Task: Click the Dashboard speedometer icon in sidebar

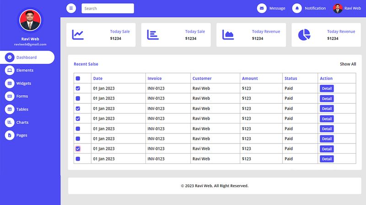Action: (10, 57)
